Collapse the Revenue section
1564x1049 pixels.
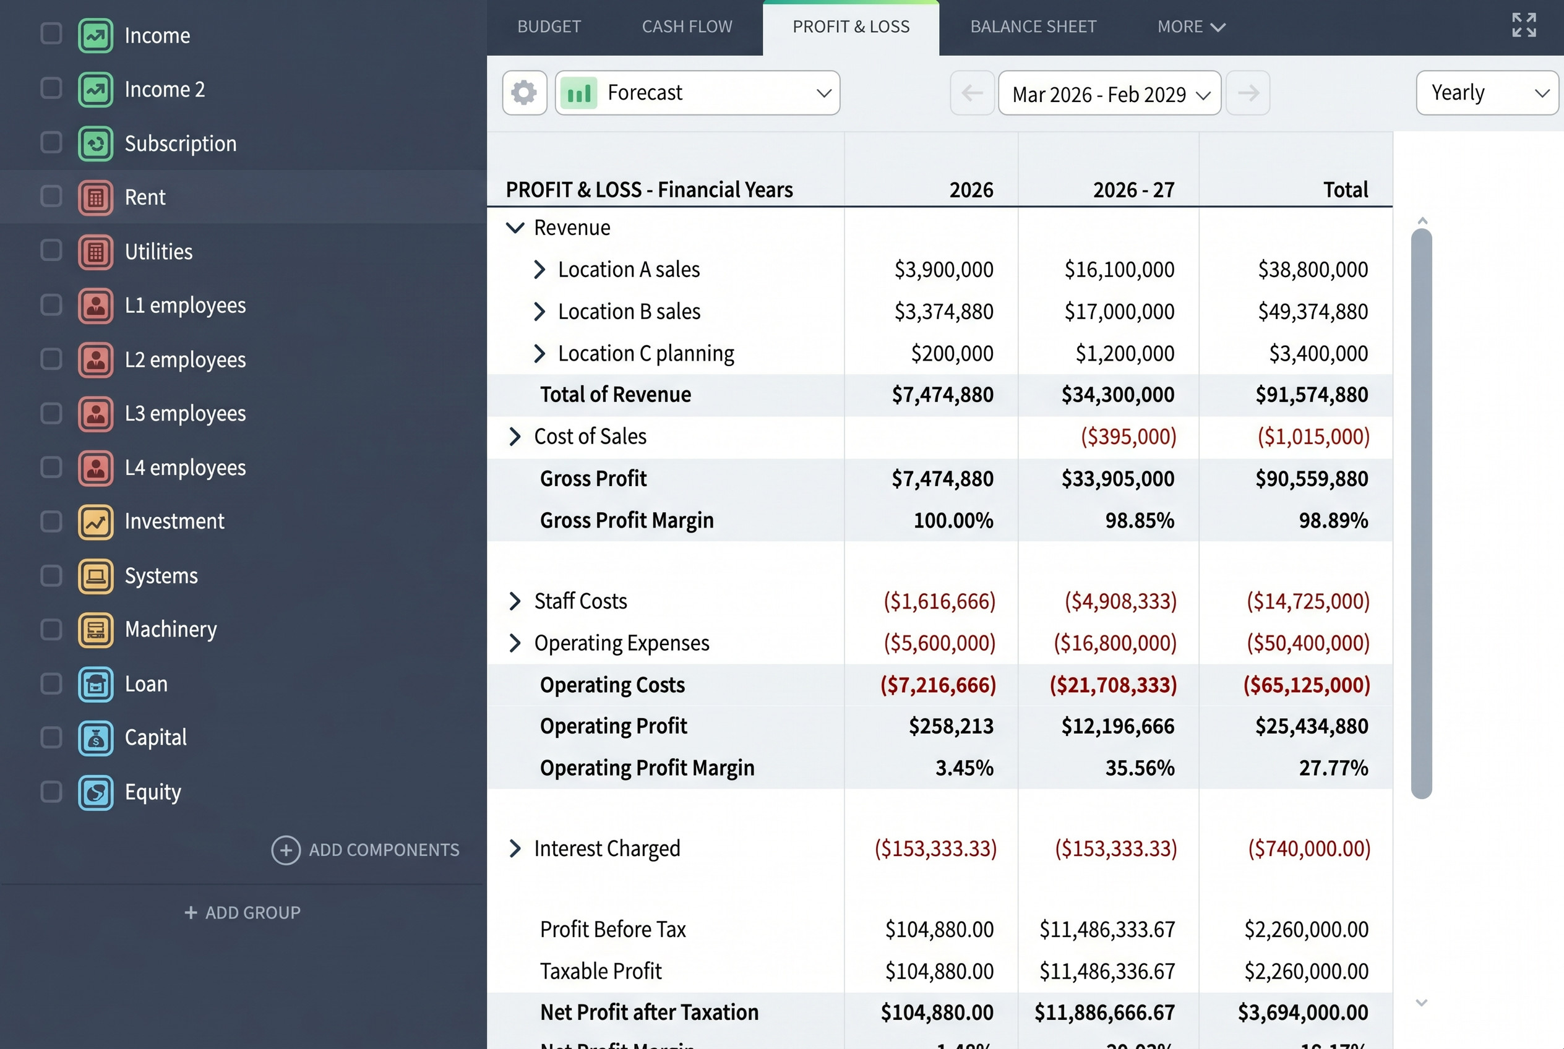click(x=515, y=228)
